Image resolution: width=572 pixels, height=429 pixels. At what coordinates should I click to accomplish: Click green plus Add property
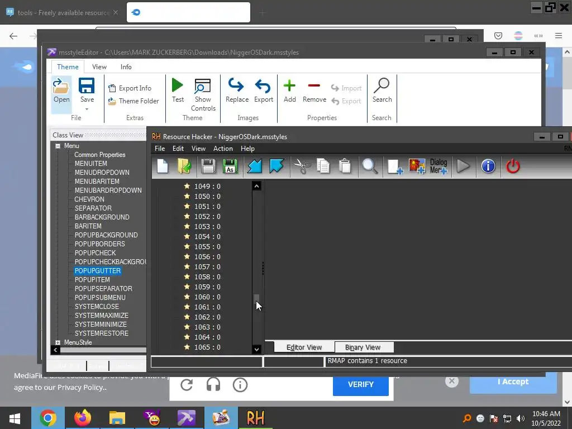[290, 90]
